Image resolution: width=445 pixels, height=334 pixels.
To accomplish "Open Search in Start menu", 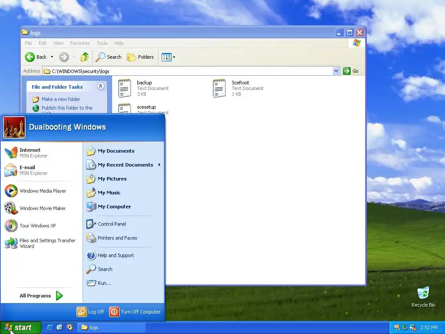I will 100,269.
